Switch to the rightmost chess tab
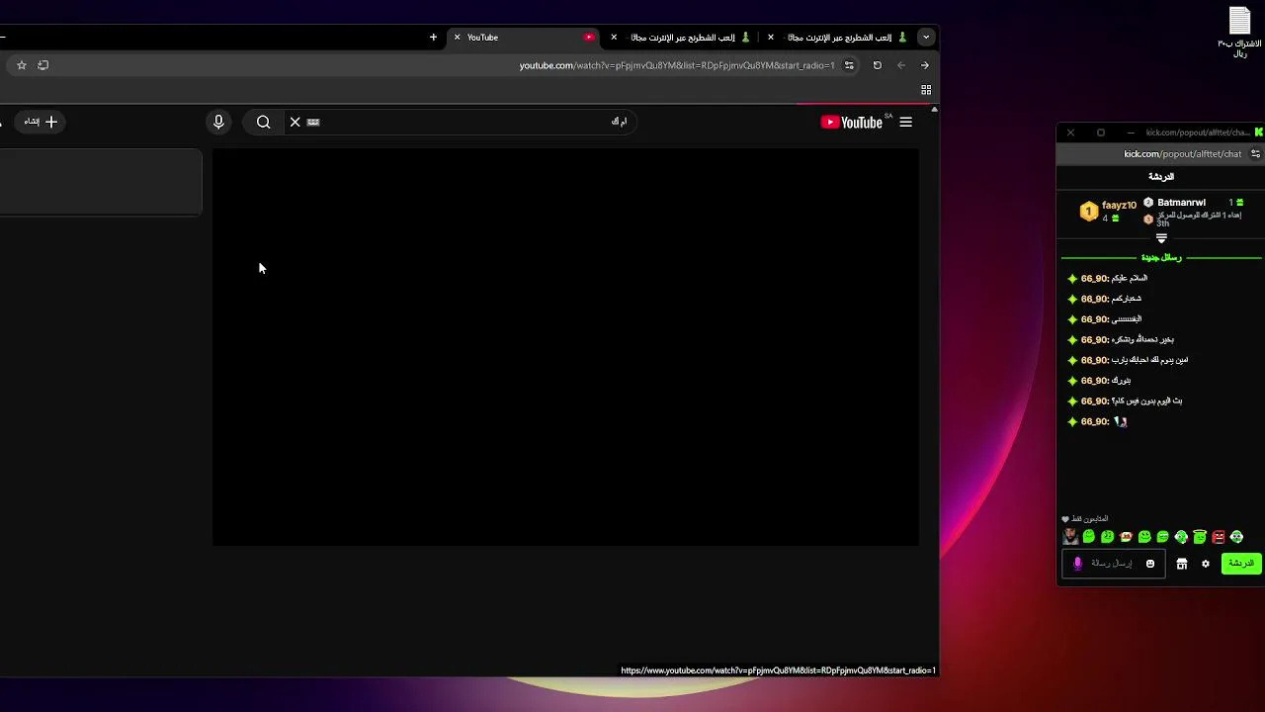 (838, 38)
